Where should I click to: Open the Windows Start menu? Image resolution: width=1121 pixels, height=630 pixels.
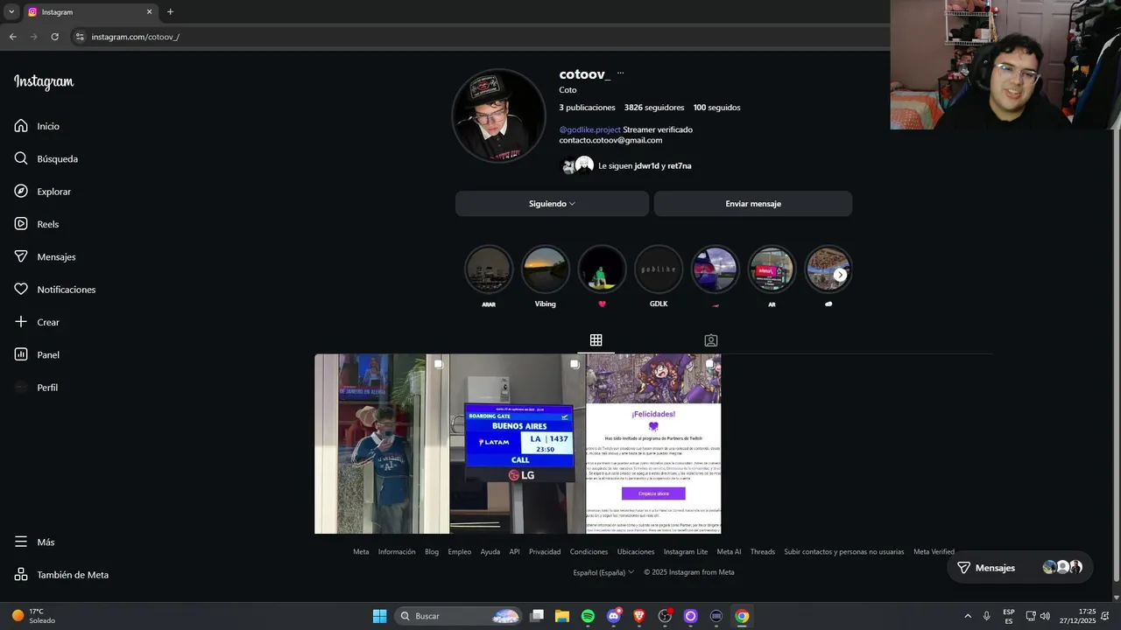(x=379, y=616)
